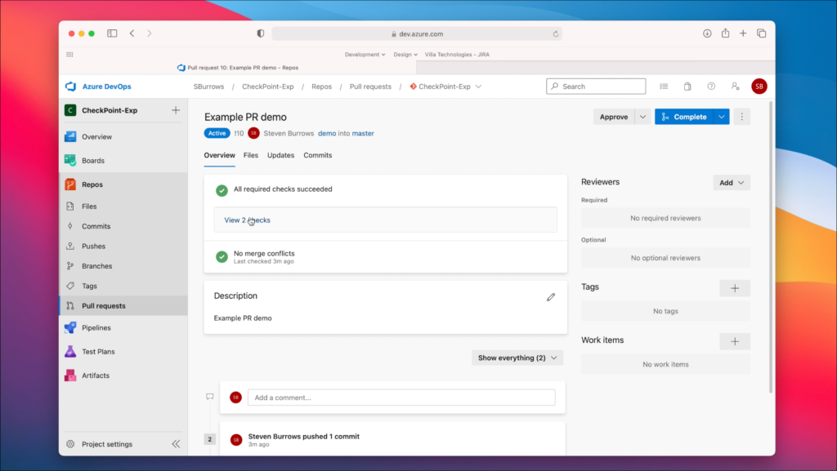
Task: Click the demo branch link
Action: (x=327, y=133)
